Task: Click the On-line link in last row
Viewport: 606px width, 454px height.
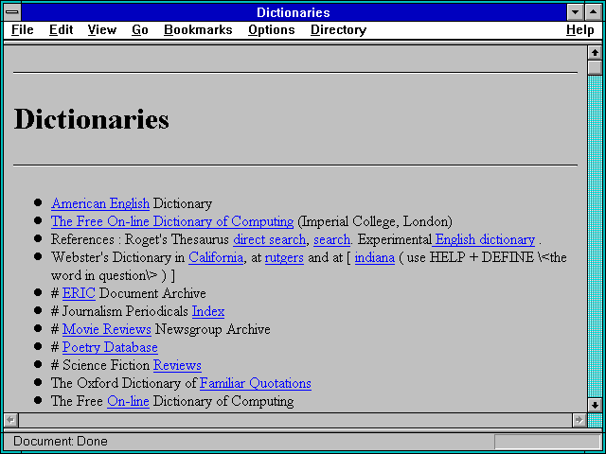Action: click(128, 401)
